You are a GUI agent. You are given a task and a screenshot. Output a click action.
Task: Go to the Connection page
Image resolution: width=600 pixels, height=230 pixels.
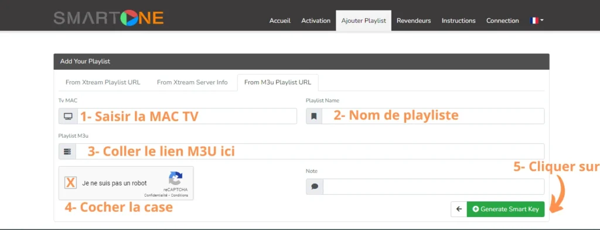[x=502, y=20]
